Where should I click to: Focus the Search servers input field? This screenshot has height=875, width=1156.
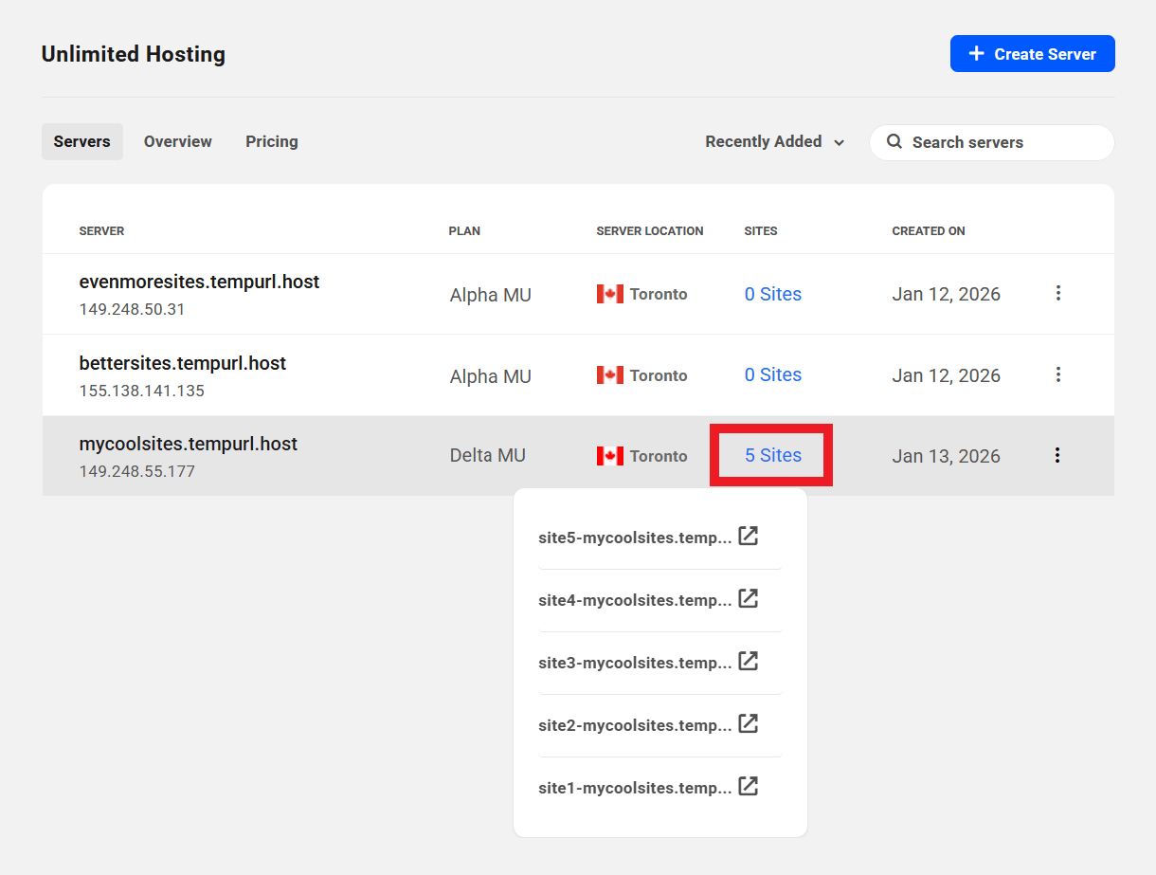coord(992,142)
